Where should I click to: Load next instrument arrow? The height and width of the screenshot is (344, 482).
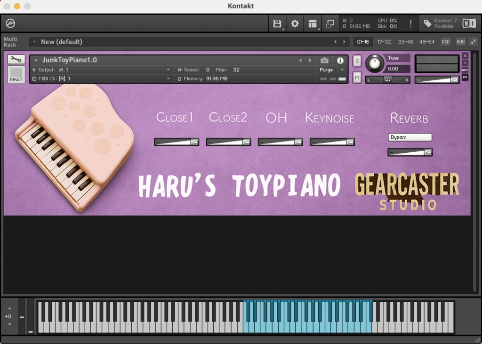coord(310,61)
